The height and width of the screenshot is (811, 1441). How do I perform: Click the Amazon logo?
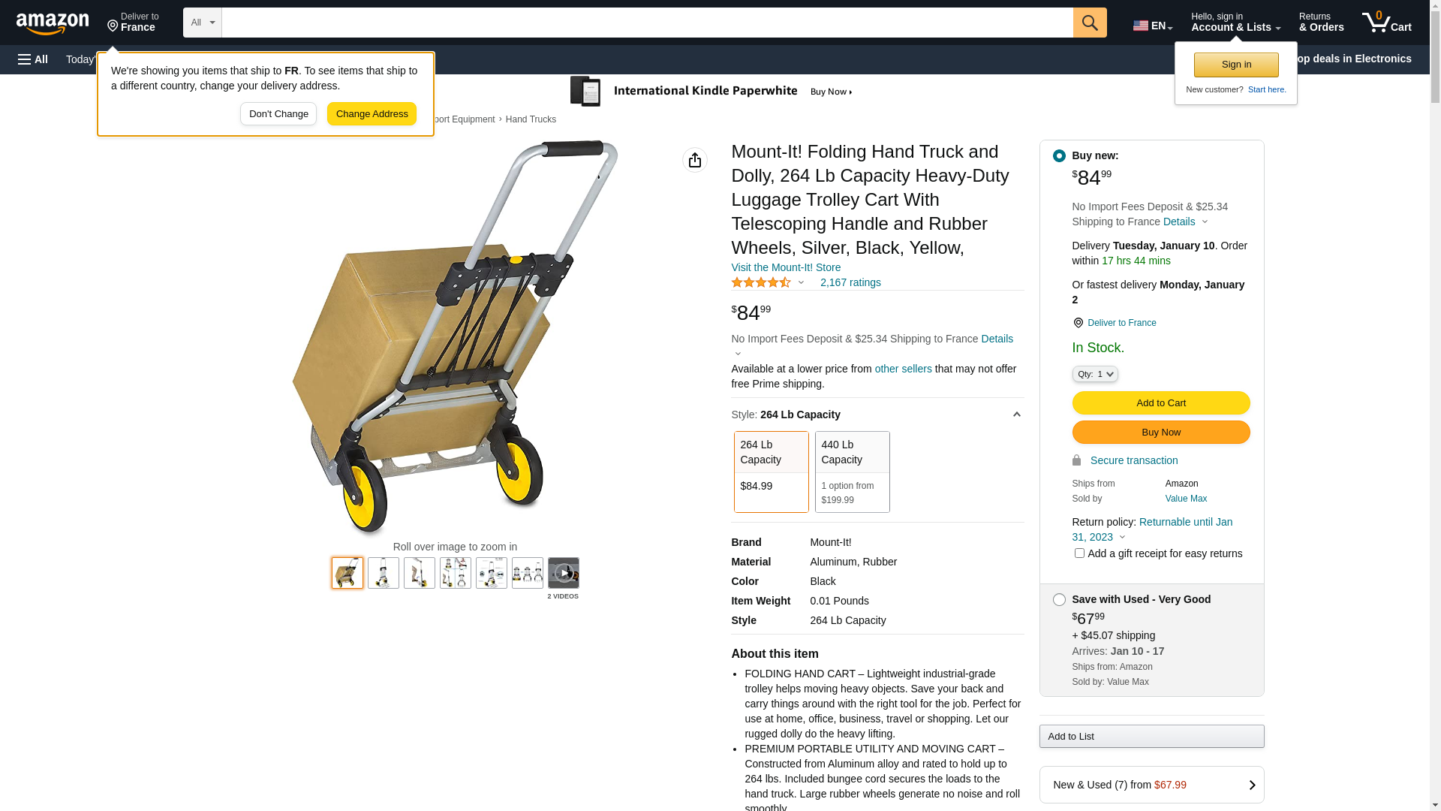[x=53, y=24]
